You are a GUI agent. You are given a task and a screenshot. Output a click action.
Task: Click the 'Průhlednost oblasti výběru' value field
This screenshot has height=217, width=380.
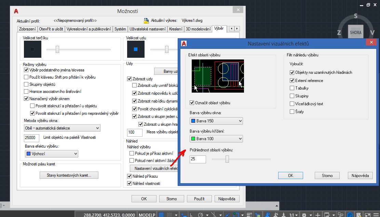click(198, 159)
